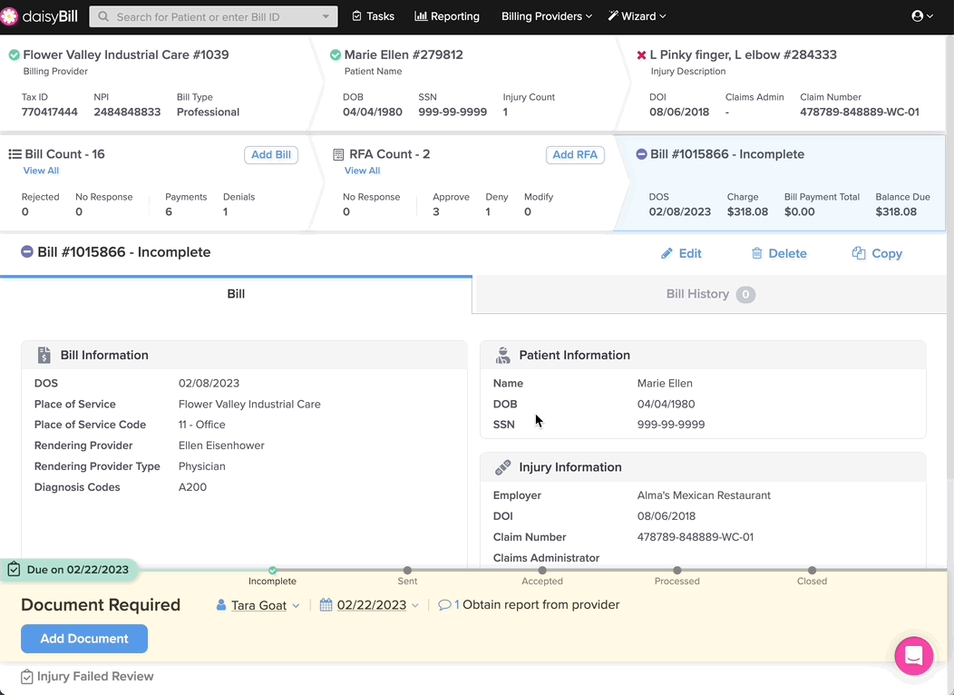
Task: Click the Add Document button
Action: click(84, 639)
